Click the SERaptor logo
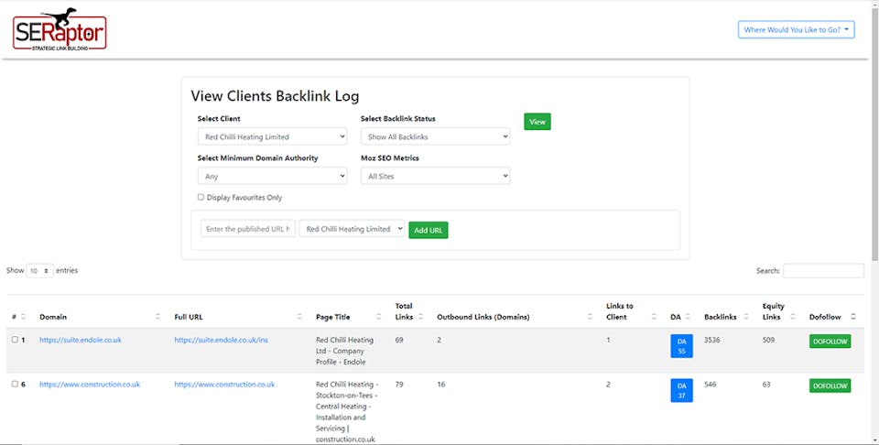The height and width of the screenshot is (445, 879). tap(60, 29)
